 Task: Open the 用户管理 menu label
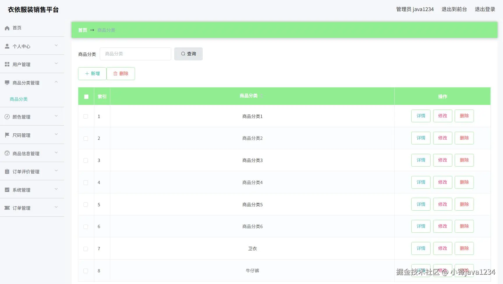[22, 65]
